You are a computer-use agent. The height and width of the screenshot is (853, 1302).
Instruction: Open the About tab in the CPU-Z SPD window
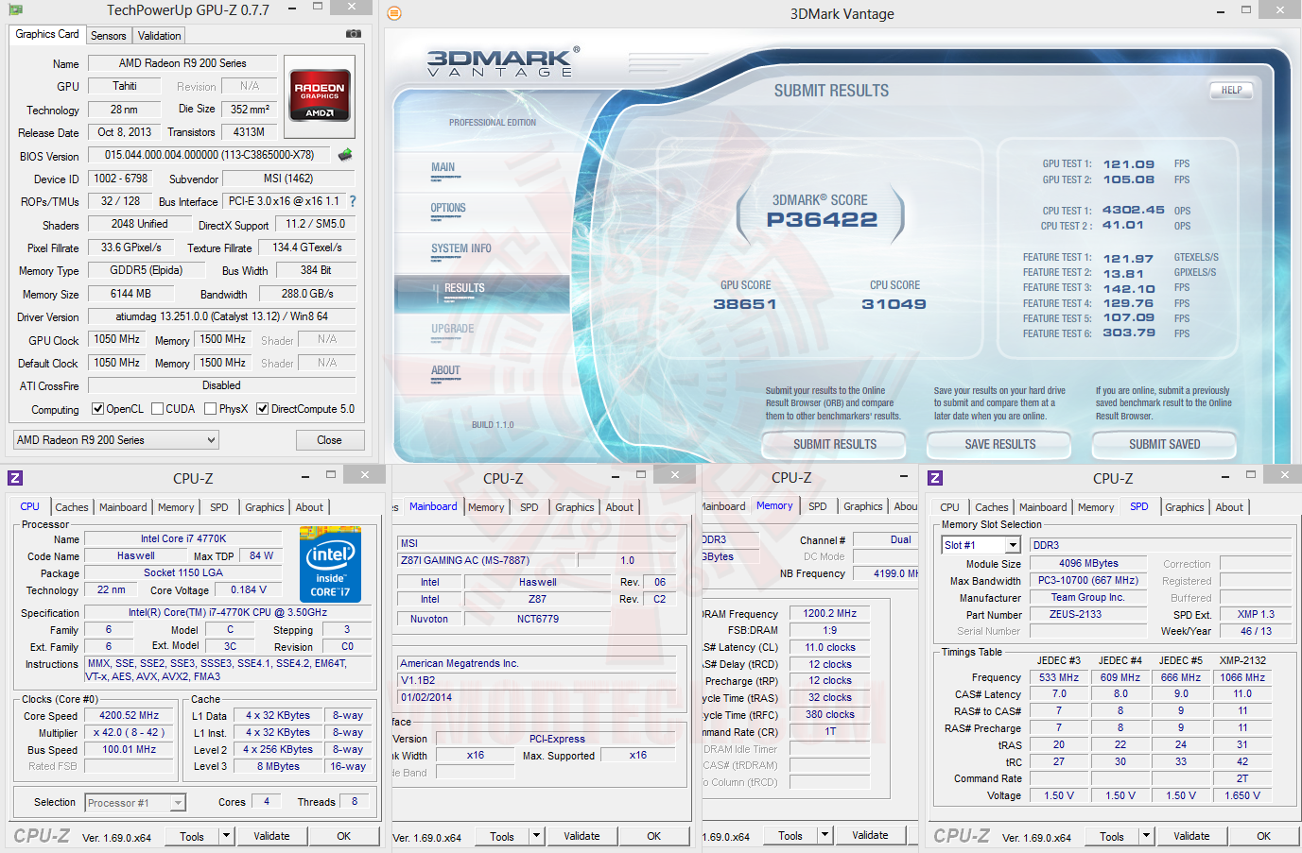click(1229, 507)
